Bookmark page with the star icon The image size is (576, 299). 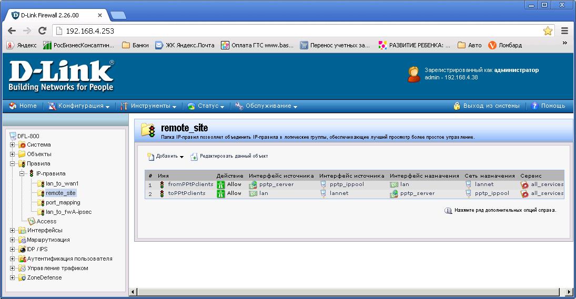click(548, 31)
